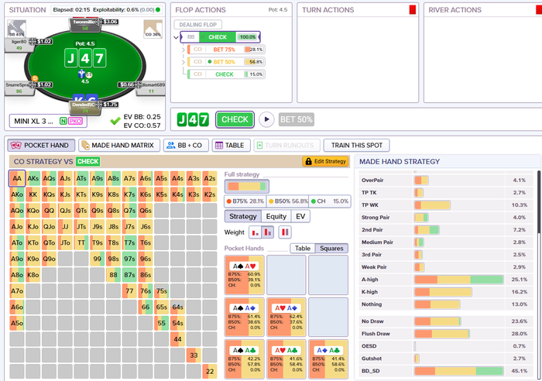Viewport: 542px width, 381px height.
Task: Toggle pocket hands to Table view
Action: pos(303,249)
